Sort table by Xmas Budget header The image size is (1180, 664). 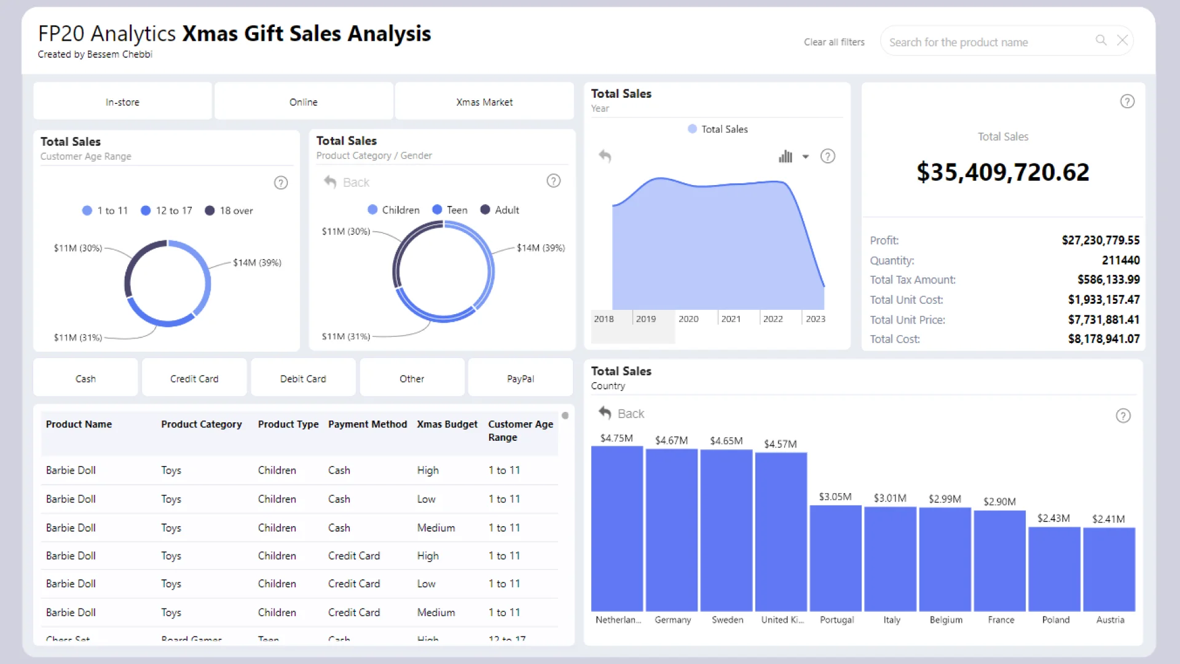click(x=447, y=424)
